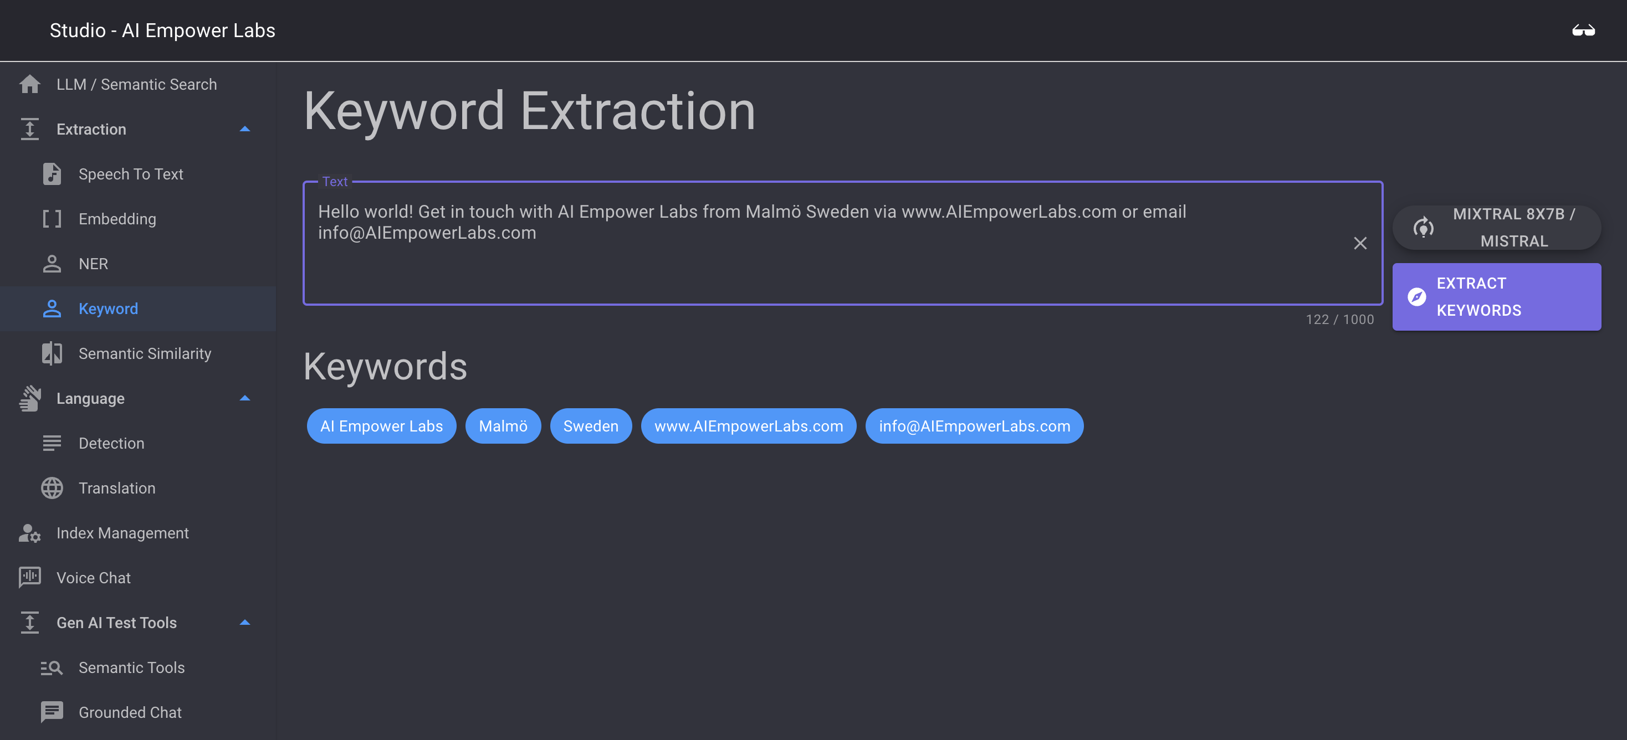Clear the text input field
1627x740 pixels.
[x=1359, y=243]
